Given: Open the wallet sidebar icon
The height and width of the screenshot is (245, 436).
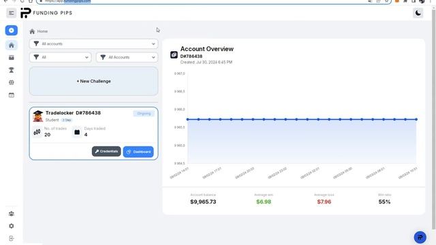Looking at the screenshot, I should click(x=12, y=57).
